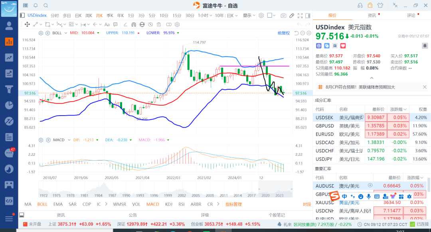
Task: Toggle the left panel layout icon by USDindex
Action: point(22,16)
